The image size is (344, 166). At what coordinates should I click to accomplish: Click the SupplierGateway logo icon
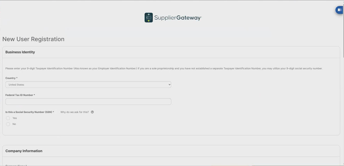click(148, 17)
